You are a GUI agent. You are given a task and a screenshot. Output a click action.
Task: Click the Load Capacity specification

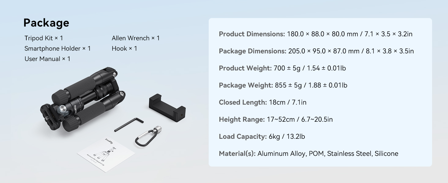262,136
